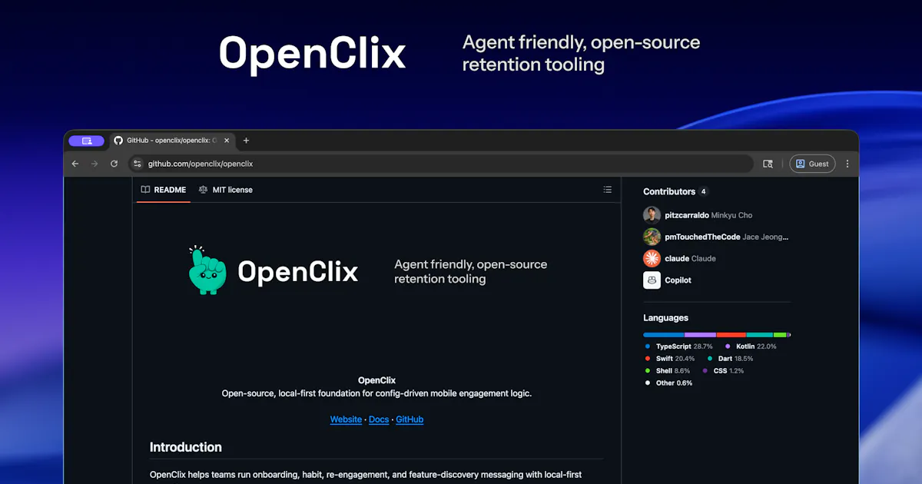The height and width of the screenshot is (484, 922).
Task: Click the Kotlin purple segment in the language bar
Action: tap(701, 335)
